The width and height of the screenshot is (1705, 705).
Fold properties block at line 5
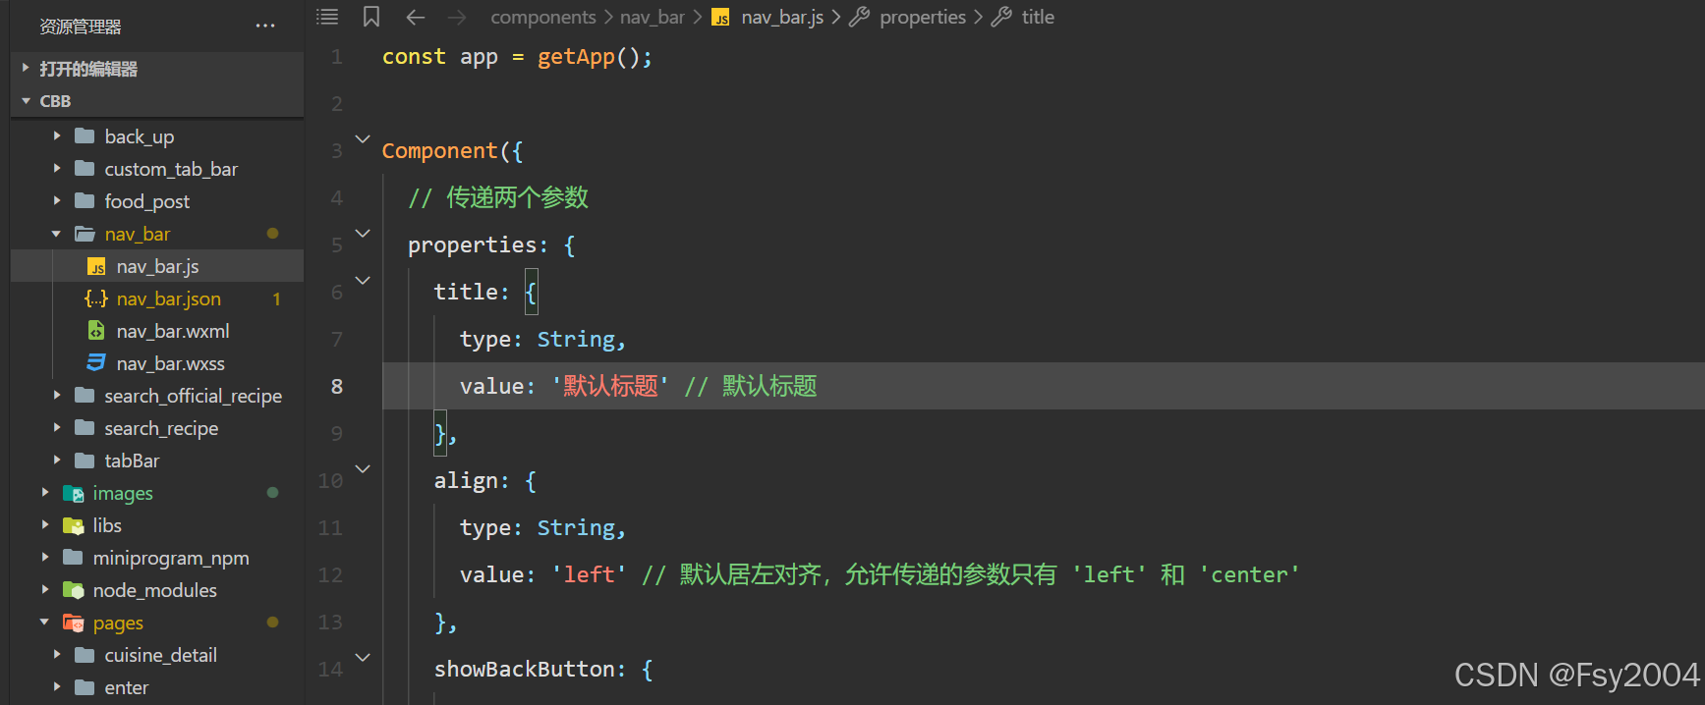363,234
